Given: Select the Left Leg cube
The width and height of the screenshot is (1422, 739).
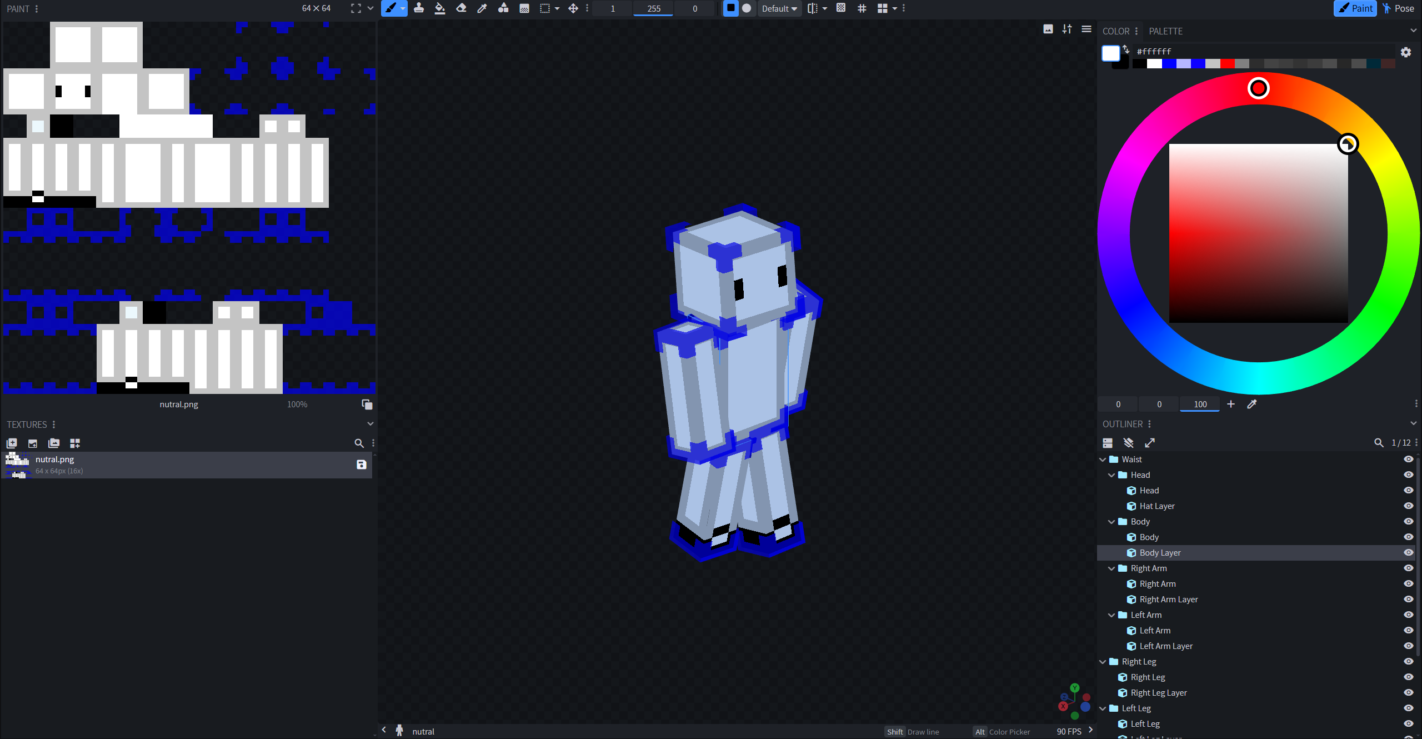Looking at the screenshot, I should pyautogui.click(x=1145, y=724).
